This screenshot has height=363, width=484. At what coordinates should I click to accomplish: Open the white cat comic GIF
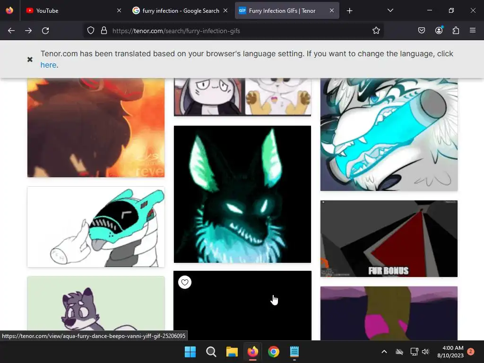[242, 97]
